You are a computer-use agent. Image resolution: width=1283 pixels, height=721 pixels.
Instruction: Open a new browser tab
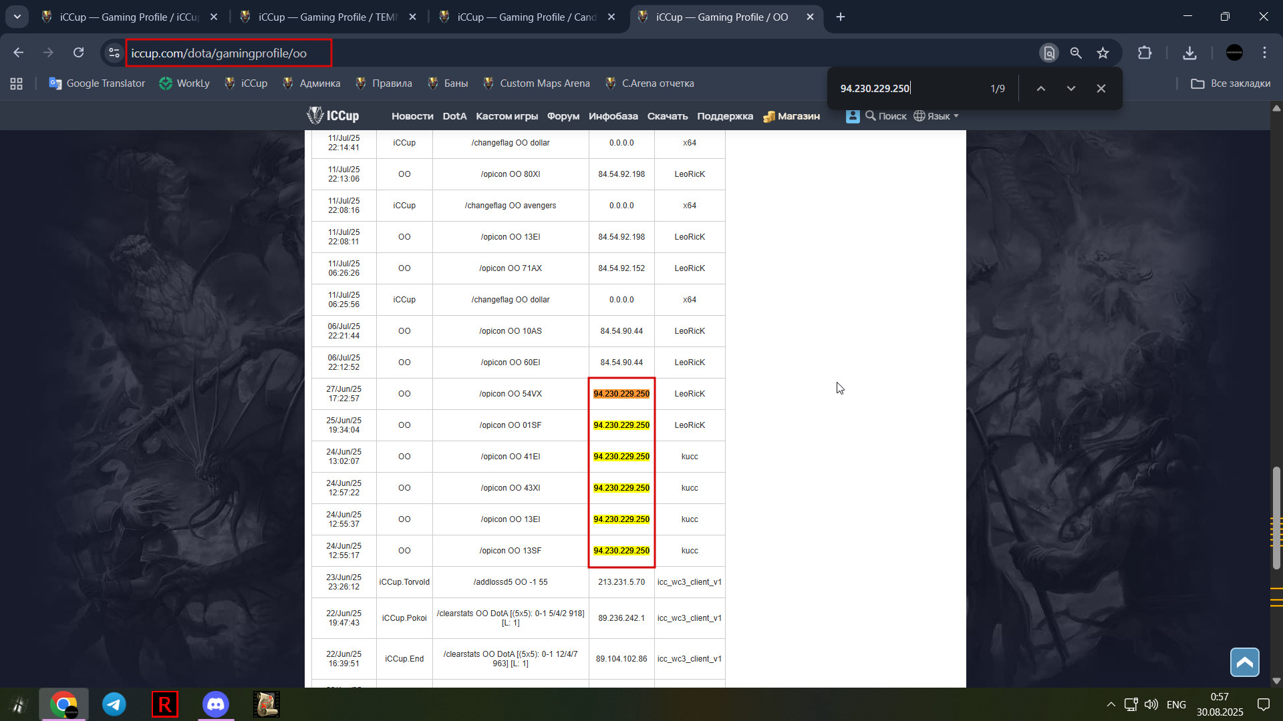[x=841, y=17]
